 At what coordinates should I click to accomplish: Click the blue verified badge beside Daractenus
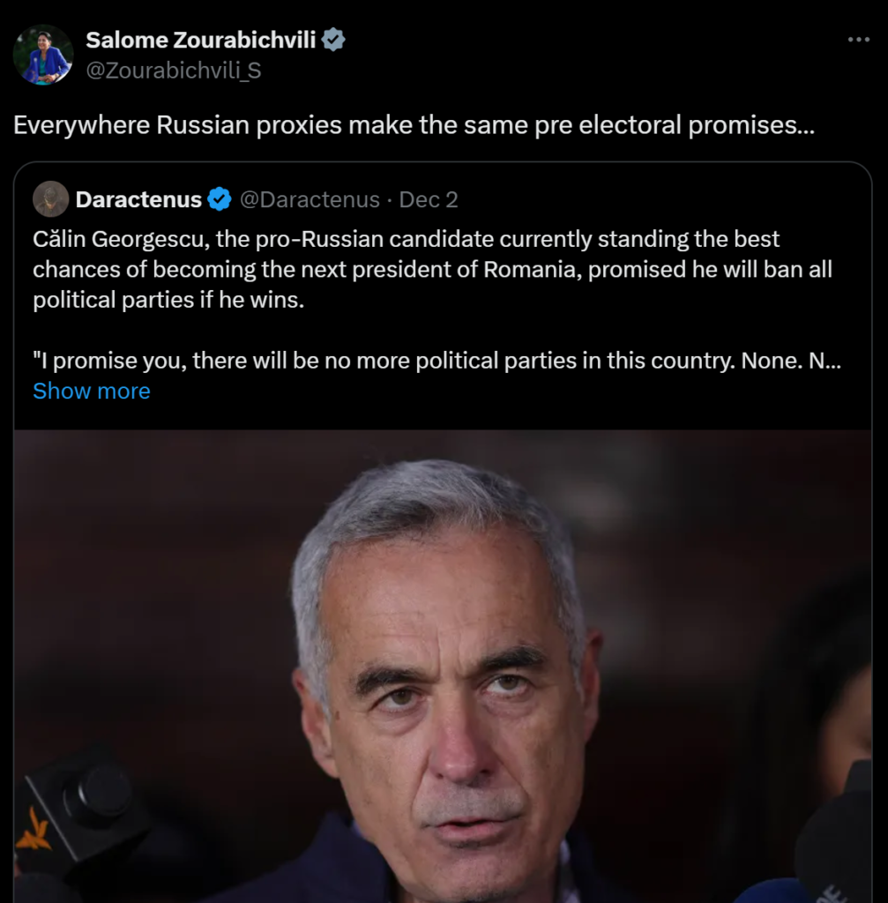[x=219, y=200]
